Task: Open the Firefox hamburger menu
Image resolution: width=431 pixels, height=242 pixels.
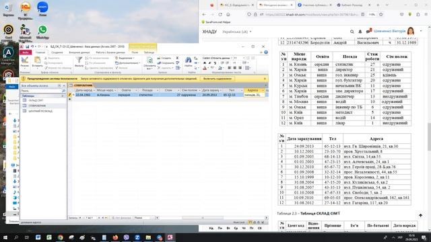Action: click(426, 15)
